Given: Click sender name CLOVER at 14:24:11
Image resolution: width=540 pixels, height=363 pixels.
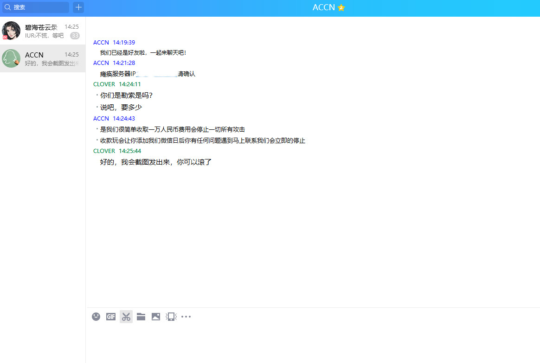Looking at the screenshot, I should [x=104, y=84].
